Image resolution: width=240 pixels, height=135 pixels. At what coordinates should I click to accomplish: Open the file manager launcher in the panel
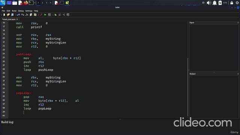pos(15,3)
